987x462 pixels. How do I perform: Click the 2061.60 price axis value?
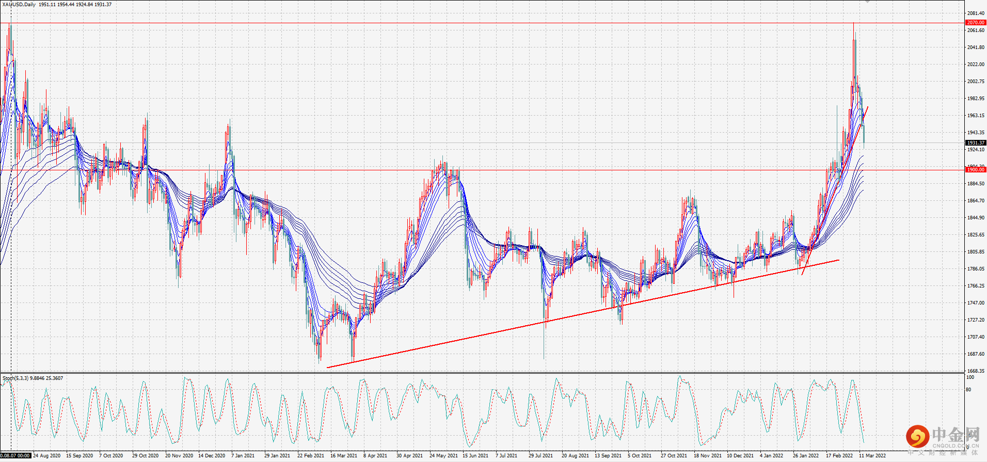(976, 30)
